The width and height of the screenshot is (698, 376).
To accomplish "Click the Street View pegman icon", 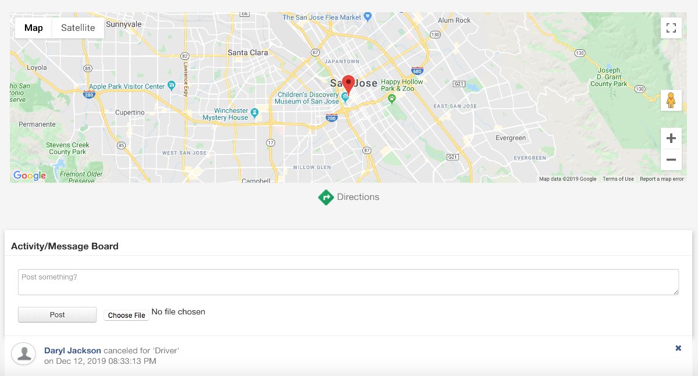I will tap(671, 101).
